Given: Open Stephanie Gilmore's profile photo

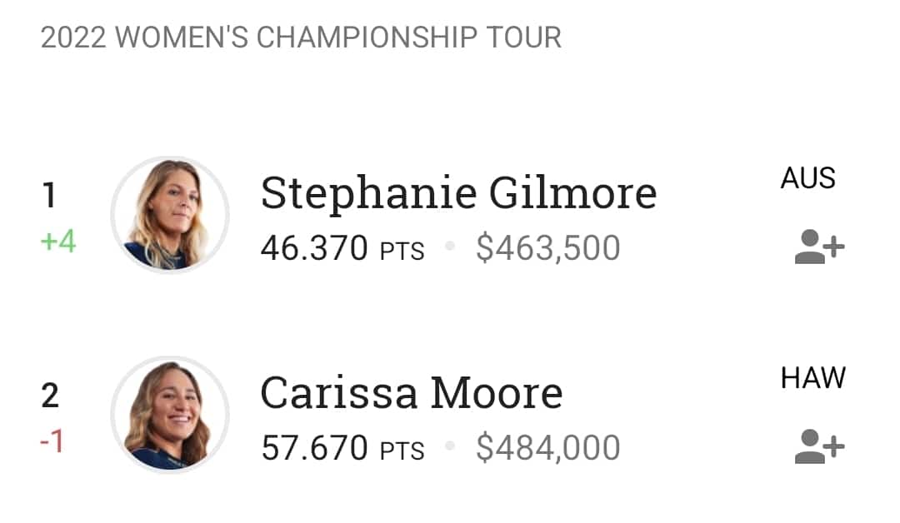Looking at the screenshot, I should pyautogui.click(x=170, y=215).
